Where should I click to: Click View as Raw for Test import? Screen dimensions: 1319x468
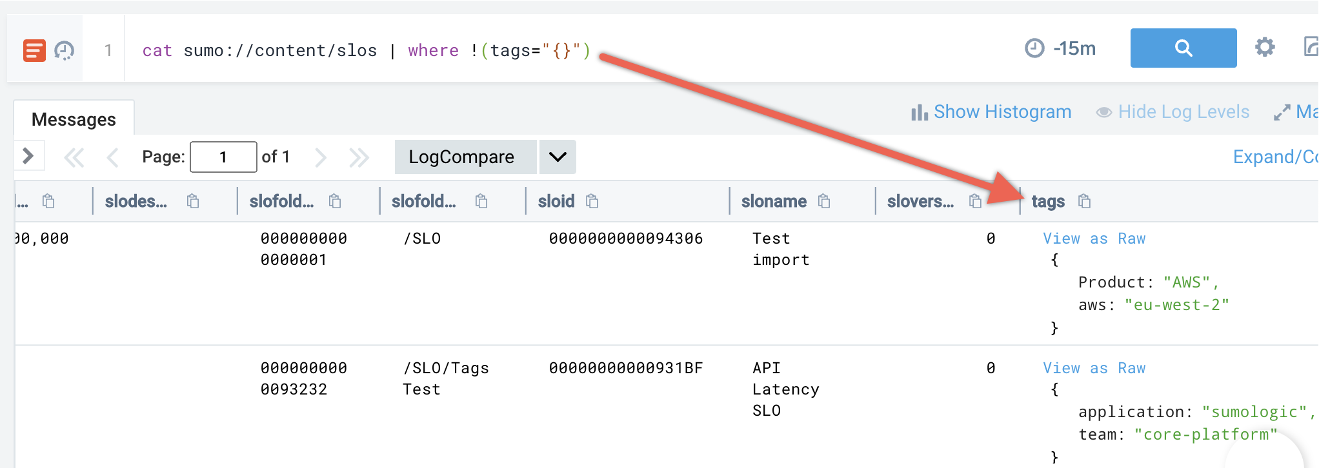[1094, 239]
